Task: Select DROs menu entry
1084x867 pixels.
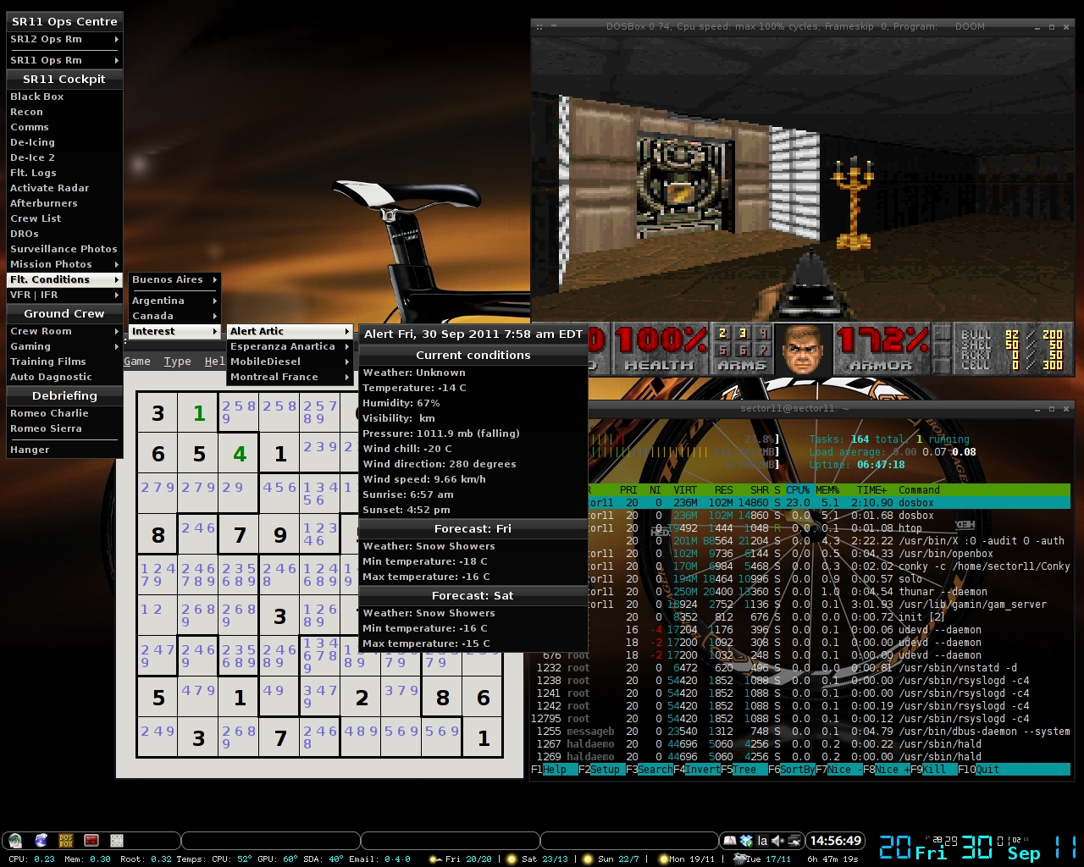Action: tap(64, 234)
